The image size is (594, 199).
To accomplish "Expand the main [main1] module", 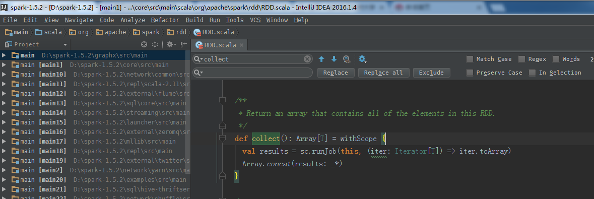I will point(4,65).
